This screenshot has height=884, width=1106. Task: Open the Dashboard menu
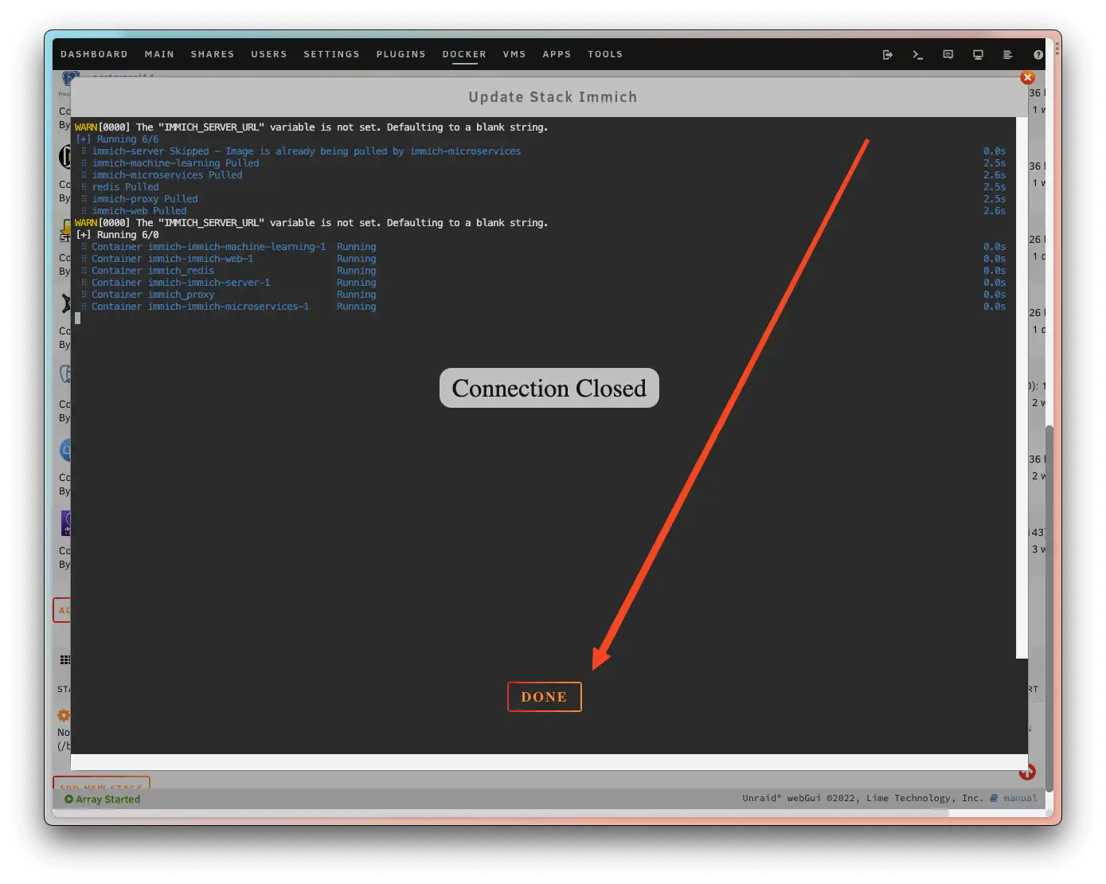(x=94, y=54)
